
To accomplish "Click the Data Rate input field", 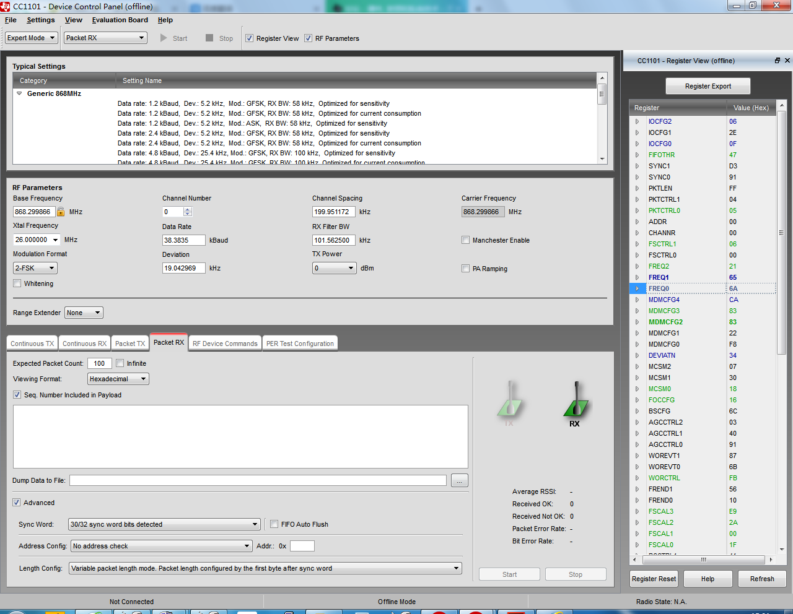I will (183, 240).
